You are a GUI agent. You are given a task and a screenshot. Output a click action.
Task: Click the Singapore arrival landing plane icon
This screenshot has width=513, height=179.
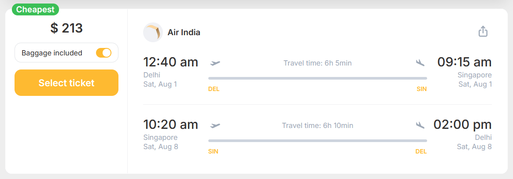coord(420,63)
